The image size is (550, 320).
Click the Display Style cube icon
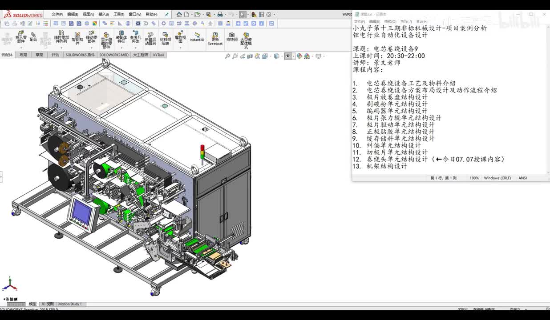(x=276, y=56)
